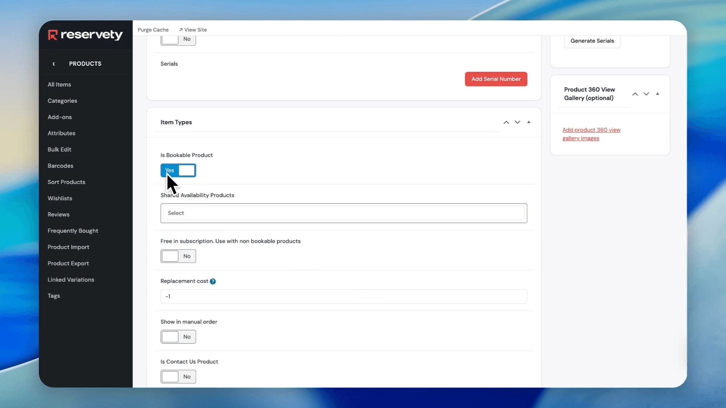Open Product Import in sidebar
The height and width of the screenshot is (408, 726).
click(68, 247)
